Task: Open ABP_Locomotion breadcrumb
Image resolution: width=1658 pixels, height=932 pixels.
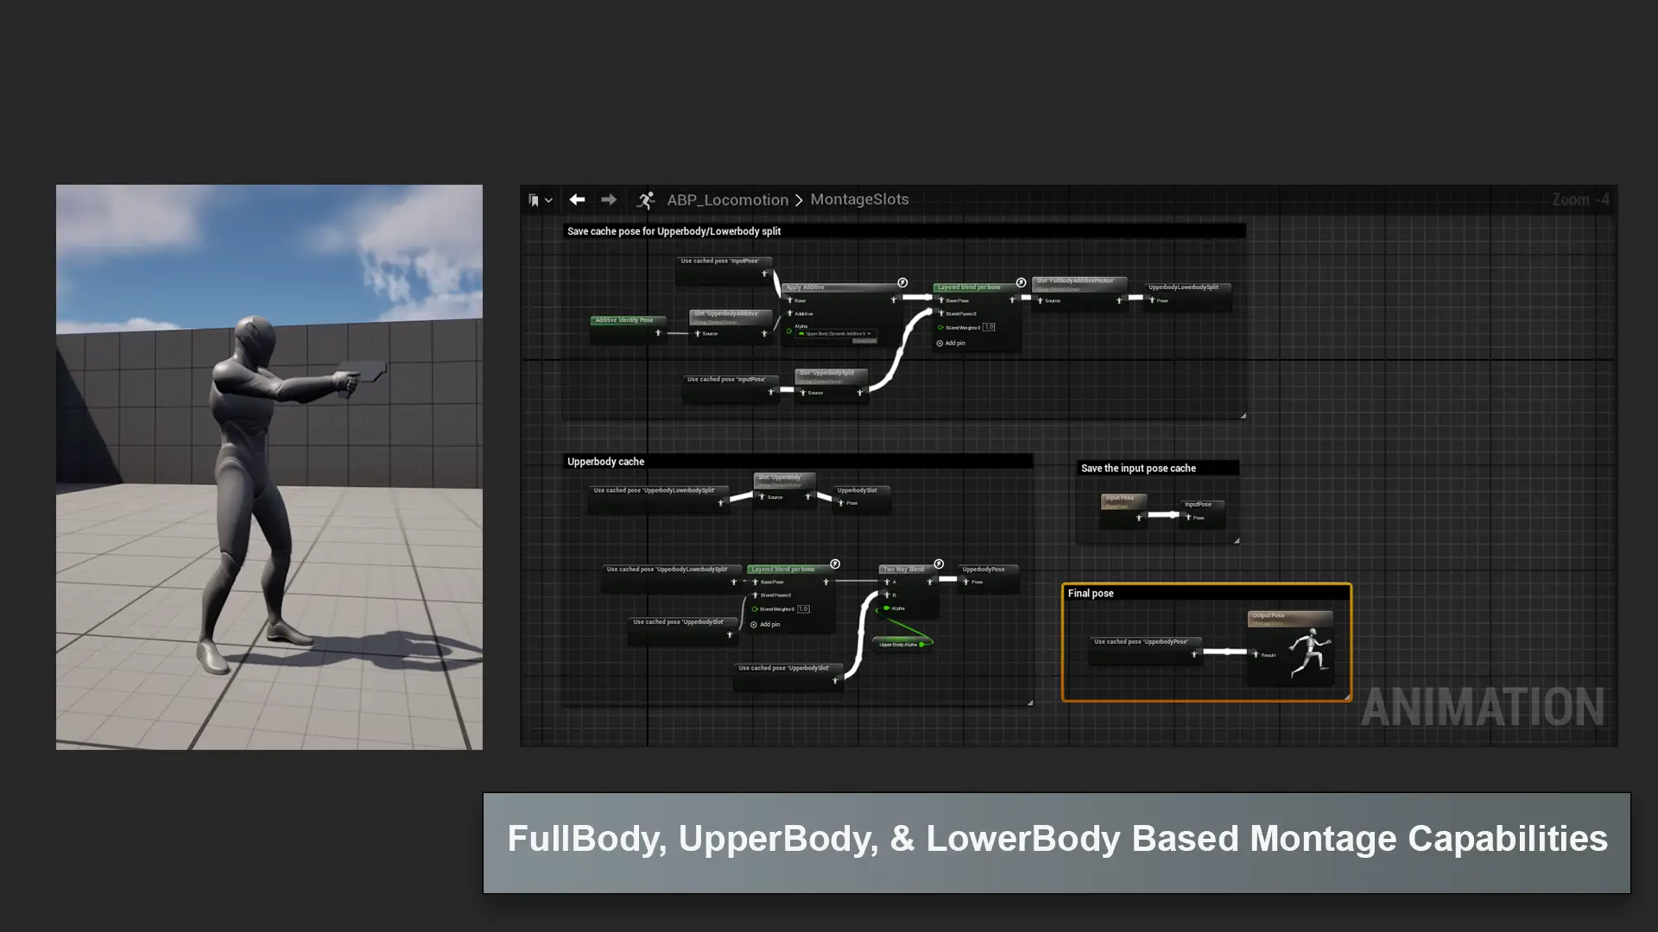Action: click(727, 200)
